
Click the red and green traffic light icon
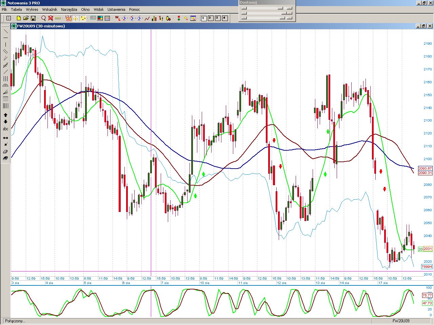coord(179,18)
